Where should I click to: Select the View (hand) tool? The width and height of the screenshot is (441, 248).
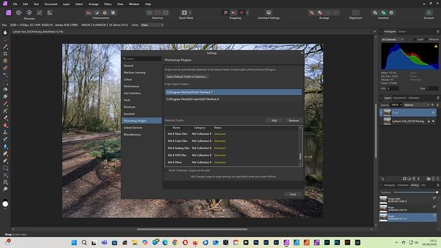[5, 33]
